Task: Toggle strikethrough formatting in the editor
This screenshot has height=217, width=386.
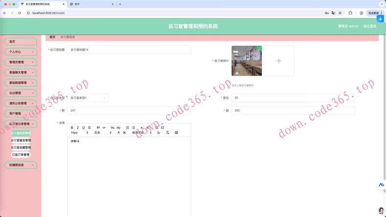Action: click(x=89, y=127)
